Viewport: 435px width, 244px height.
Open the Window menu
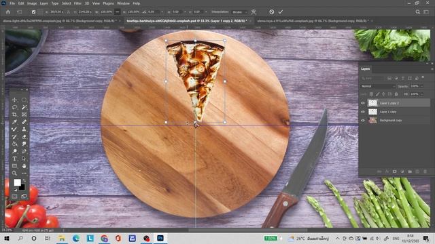[123, 3]
